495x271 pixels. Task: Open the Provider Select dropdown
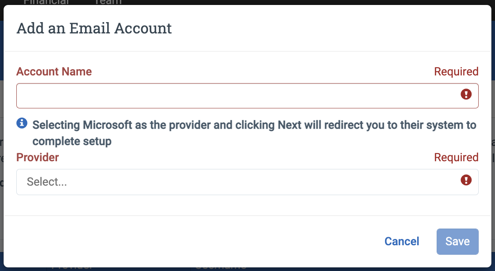point(247,182)
